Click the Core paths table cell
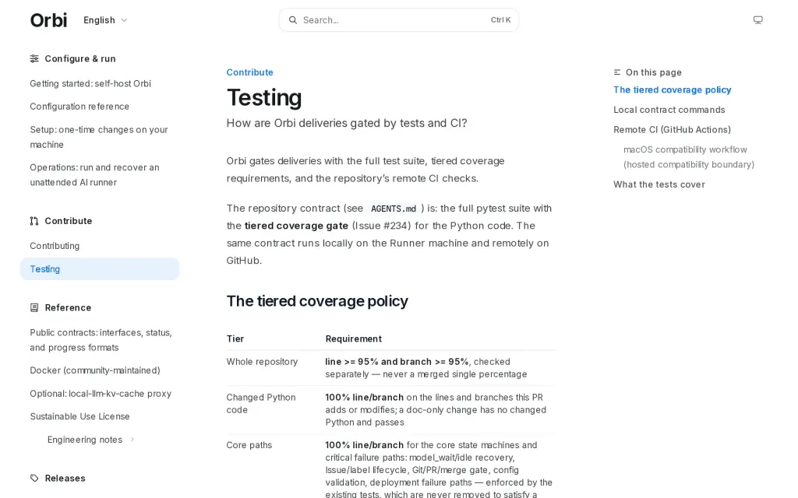The image size is (798, 498). [249, 445]
